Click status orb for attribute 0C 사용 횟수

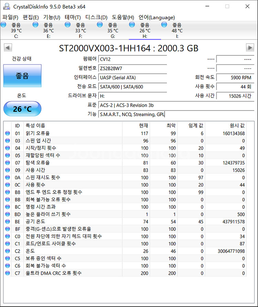8,185
